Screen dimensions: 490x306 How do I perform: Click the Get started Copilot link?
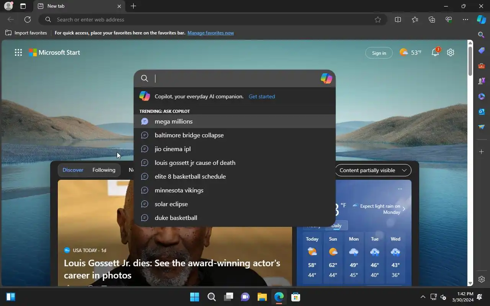[x=262, y=96]
